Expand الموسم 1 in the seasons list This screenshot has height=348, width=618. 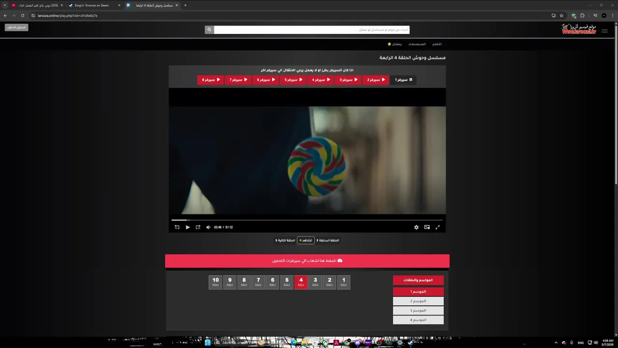pos(418,291)
